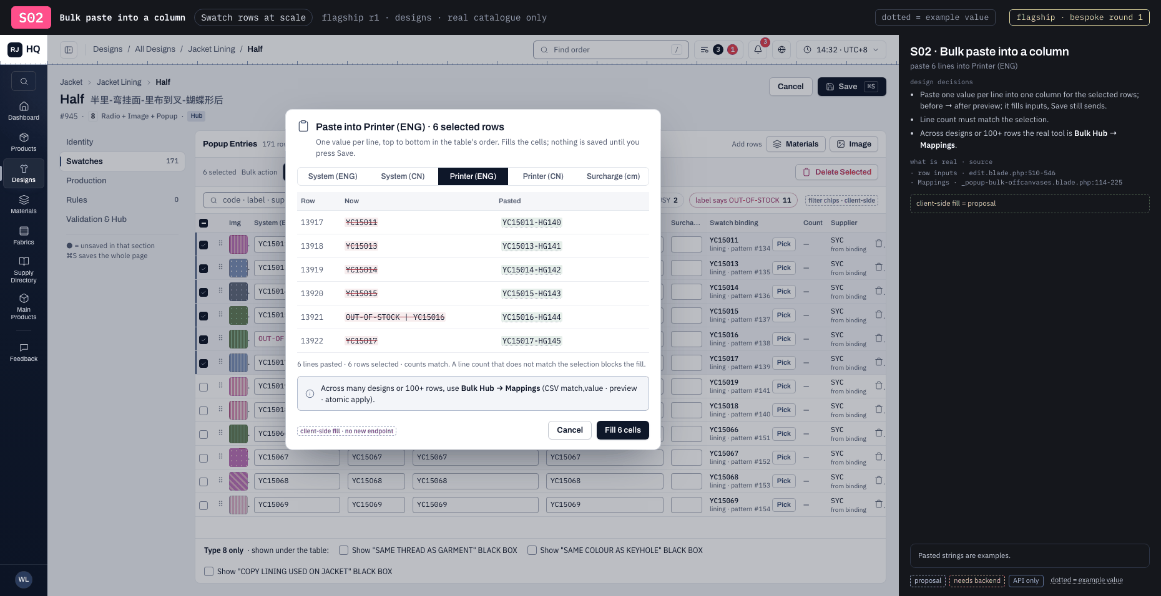Open Supply Directory in the sidebar
This screenshot has width=1161, height=596.
[x=24, y=269]
